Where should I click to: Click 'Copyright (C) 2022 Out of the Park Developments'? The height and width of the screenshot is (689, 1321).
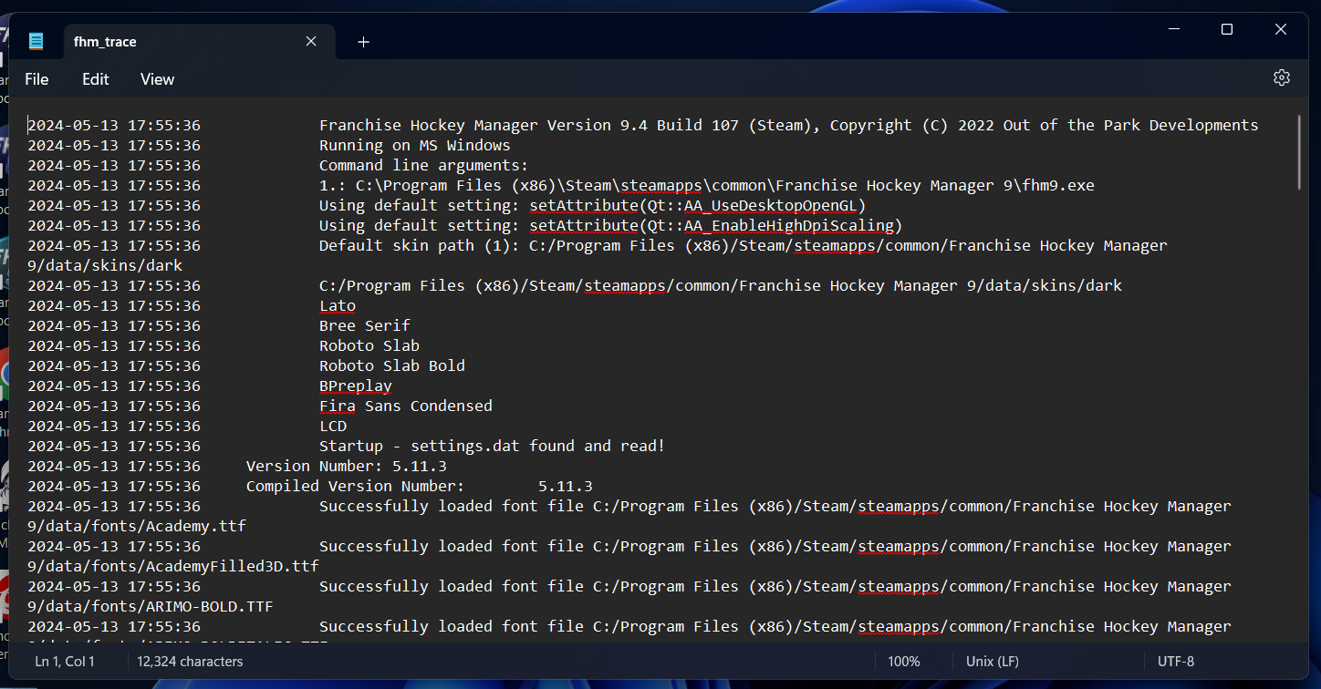tap(1045, 125)
